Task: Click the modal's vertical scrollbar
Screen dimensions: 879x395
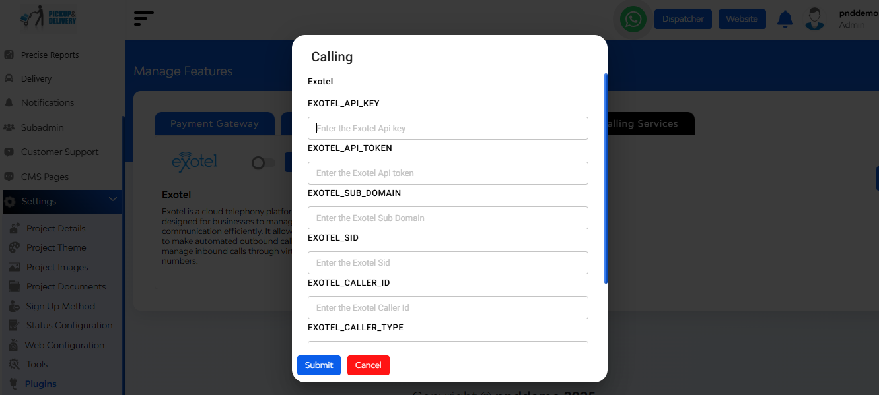Action: pos(606,178)
